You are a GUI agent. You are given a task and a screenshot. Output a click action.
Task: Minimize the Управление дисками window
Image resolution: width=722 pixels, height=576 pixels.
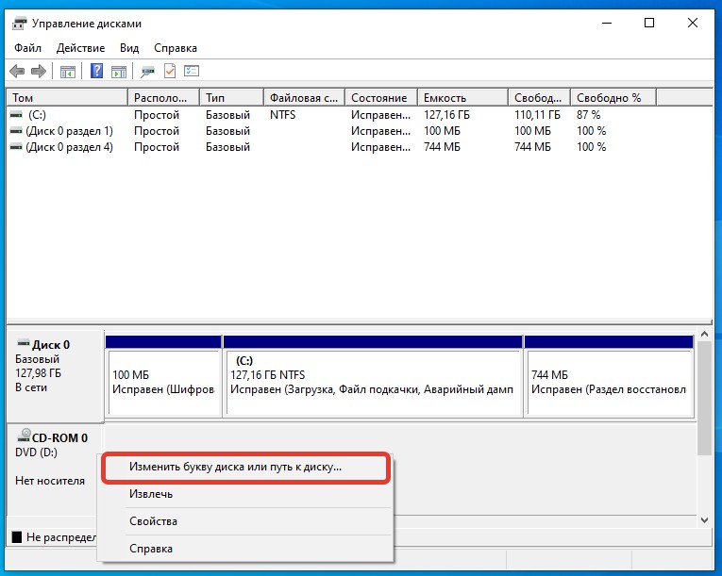607,23
